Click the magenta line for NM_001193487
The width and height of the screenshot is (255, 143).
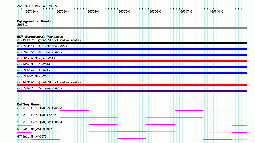click(132, 132)
